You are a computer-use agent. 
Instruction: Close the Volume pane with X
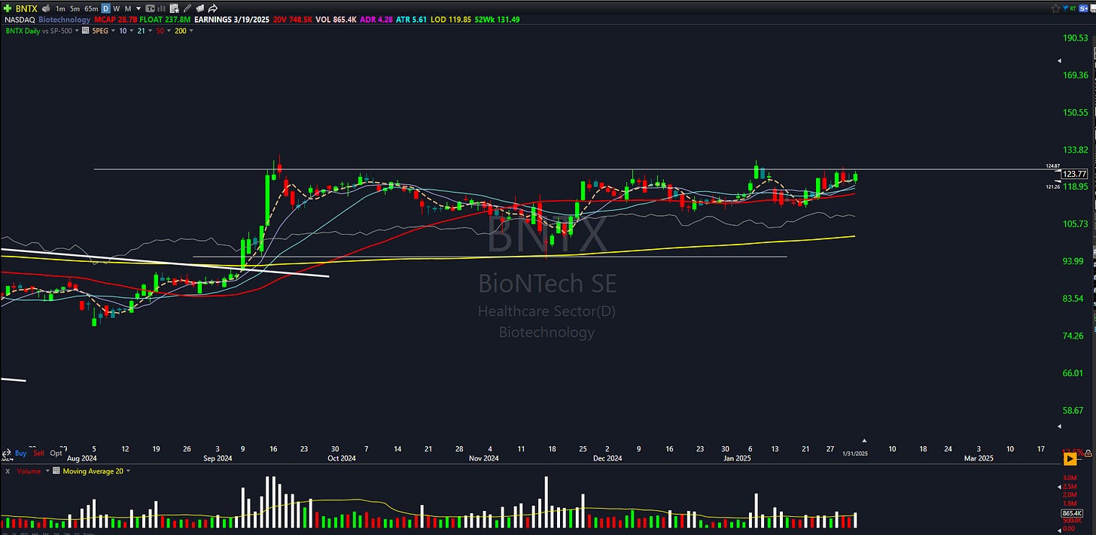tap(8, 471)
